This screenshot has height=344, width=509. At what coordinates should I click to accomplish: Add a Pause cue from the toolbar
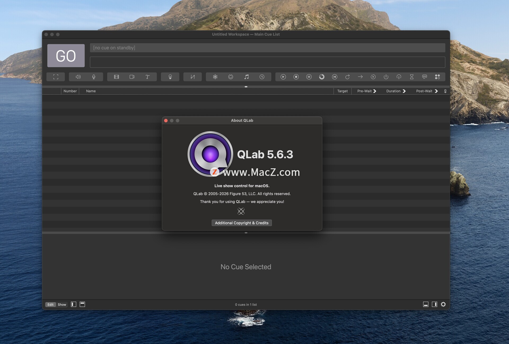point(309,77)
